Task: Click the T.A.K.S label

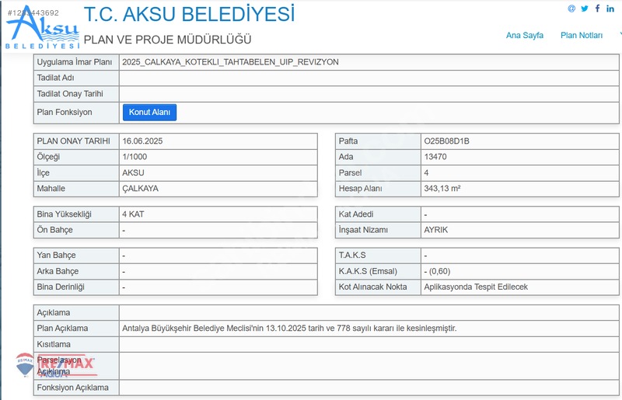Action: (x=352, y=256)
